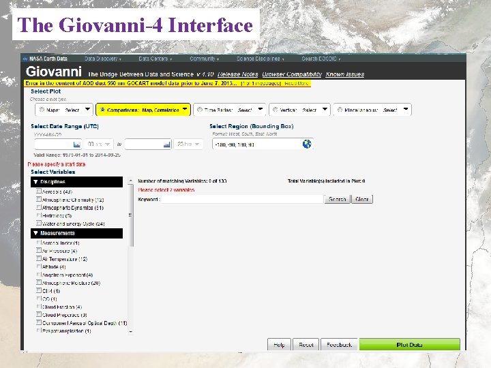Open the Release Notes link
Image resolution: width=491 pixels, height=368 pixels.
[x=238, y=74]
